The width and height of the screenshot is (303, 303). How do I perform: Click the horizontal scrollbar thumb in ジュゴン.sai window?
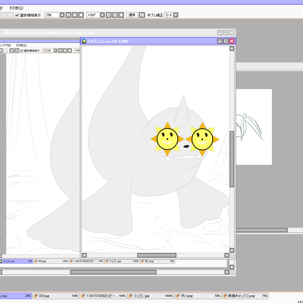(x=157, y=255)
